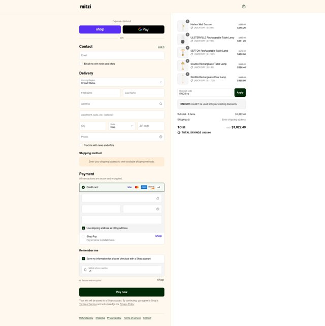
Task: Open the Log in link
Action: click(x=161, y=47)
